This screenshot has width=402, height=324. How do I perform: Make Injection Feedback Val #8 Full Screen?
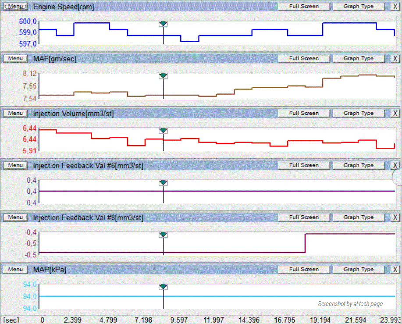click(304, 217)
